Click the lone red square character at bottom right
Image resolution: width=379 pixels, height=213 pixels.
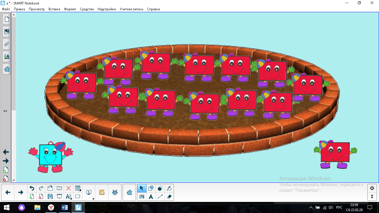coord(335,154)
